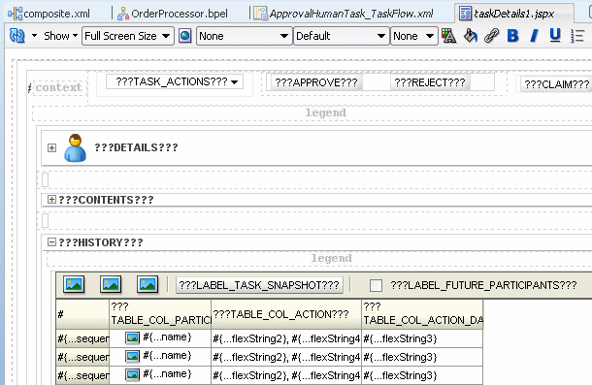Image resolution: width=592 pixels, height=385 pixels.
Task: Click #{...sequer cell in third table row
Action: tap(83, 375)
